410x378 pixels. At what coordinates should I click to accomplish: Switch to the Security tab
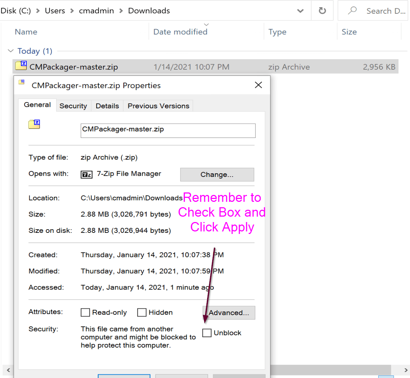(x=73, y=105)
